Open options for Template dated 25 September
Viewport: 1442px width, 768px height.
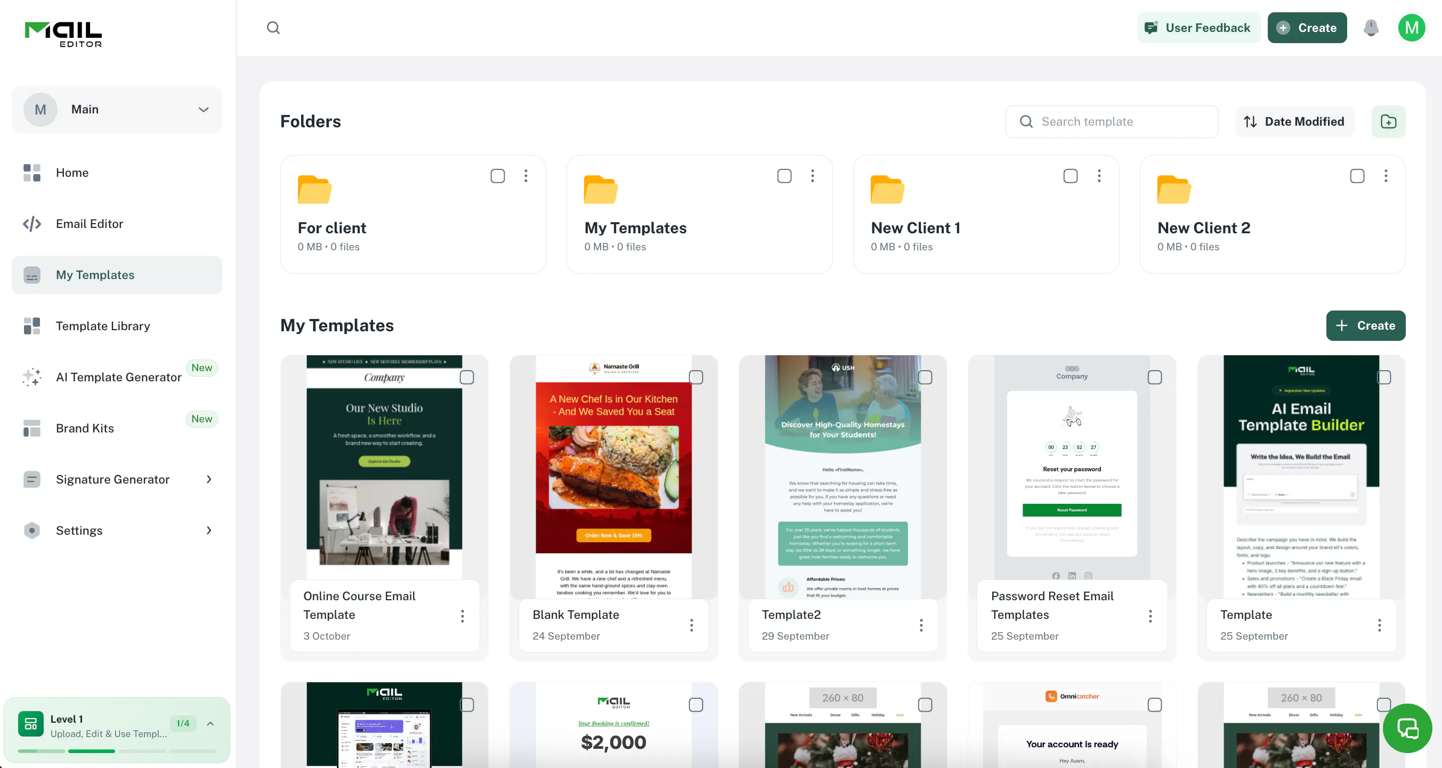pyautogui.click(x=1379, y=625)
